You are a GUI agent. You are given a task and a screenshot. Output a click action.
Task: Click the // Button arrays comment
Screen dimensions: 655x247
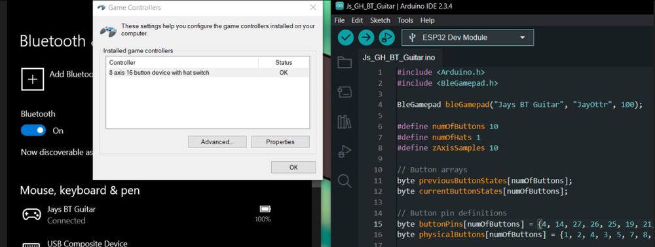click(432, 170)
